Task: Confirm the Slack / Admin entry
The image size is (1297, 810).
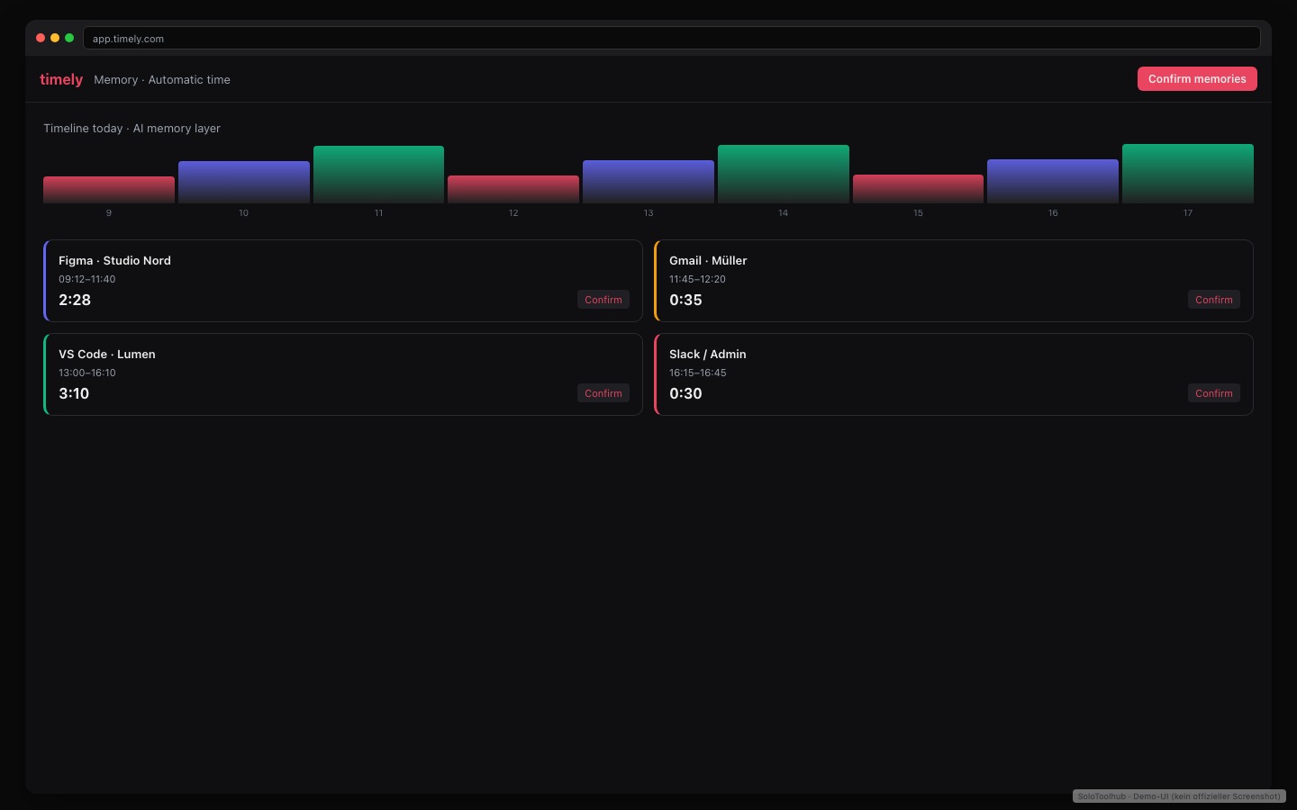Action: coord(1214,393)
